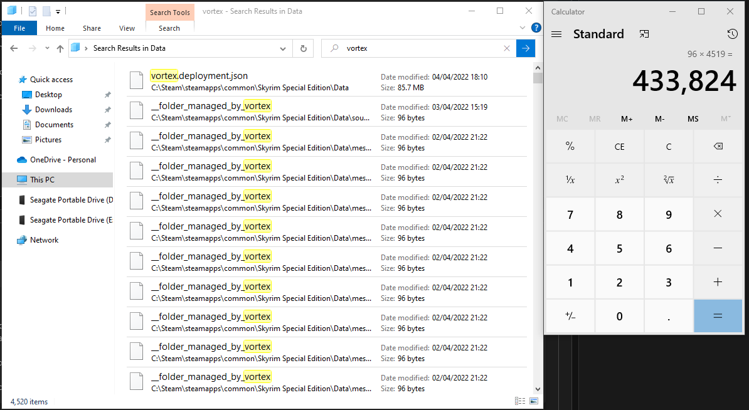Click the multiply key in Calculator
The image size is (749, 410).
(x=718, y=214)
